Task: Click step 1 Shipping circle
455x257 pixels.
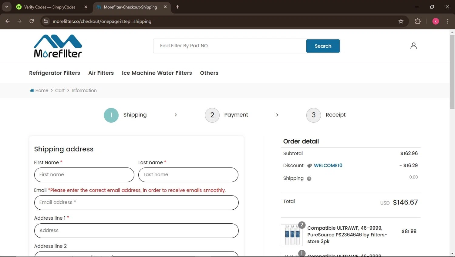Action: 111,115
